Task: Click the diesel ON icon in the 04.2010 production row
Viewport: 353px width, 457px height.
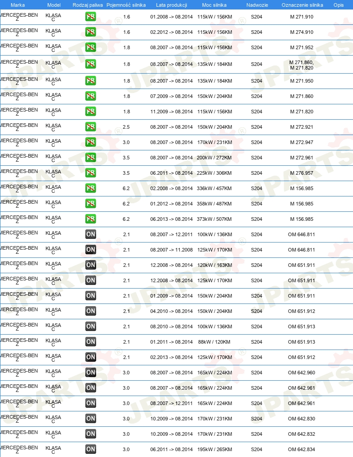Action: [x=91, y=311]
